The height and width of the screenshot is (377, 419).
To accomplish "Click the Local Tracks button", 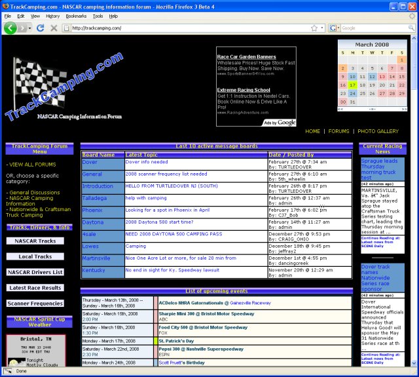I will click(35, 256).
